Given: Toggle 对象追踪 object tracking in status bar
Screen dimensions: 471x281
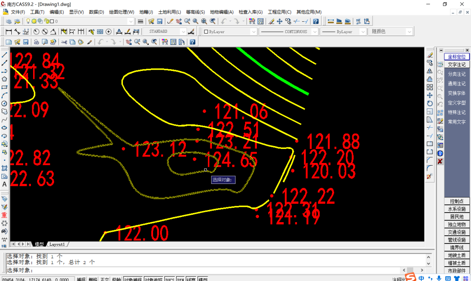Looking at the screenshot, I should tap(153, 279).
